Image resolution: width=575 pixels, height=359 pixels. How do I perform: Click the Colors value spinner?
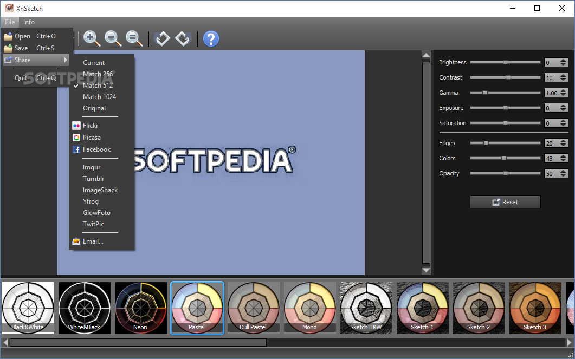coord(556,158)
